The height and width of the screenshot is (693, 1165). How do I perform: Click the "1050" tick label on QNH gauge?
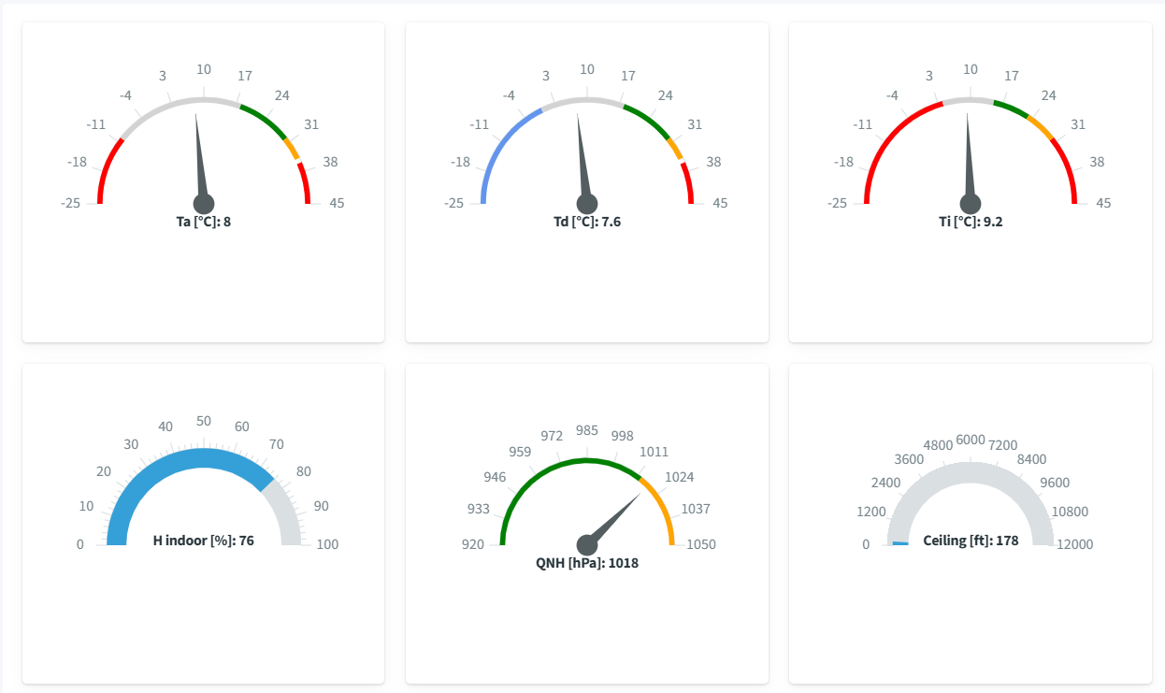701,544
